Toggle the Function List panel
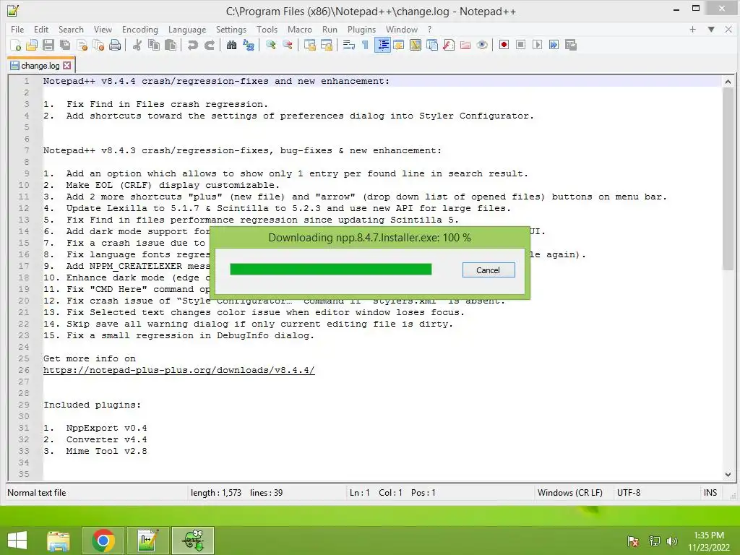 click(x=449, y=45)
